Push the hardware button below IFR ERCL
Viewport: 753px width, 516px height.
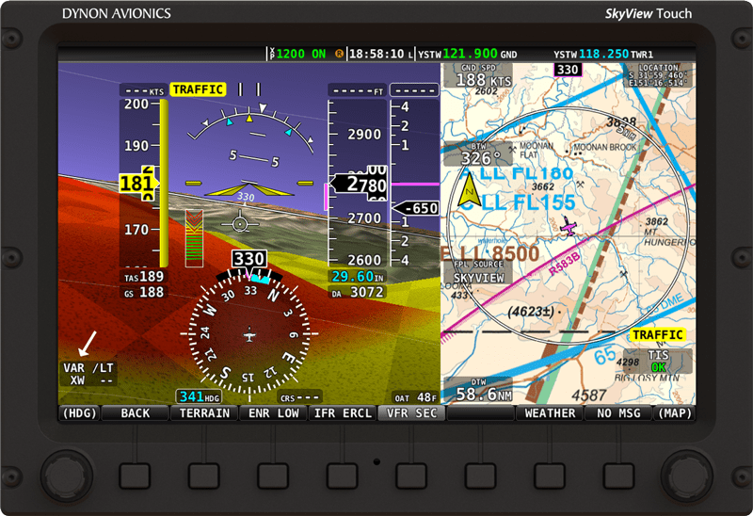(x=343, y=476)
